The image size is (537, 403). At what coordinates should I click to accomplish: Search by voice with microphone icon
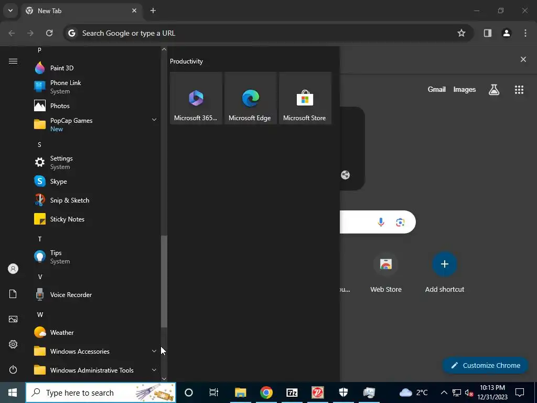click(381, 222)
